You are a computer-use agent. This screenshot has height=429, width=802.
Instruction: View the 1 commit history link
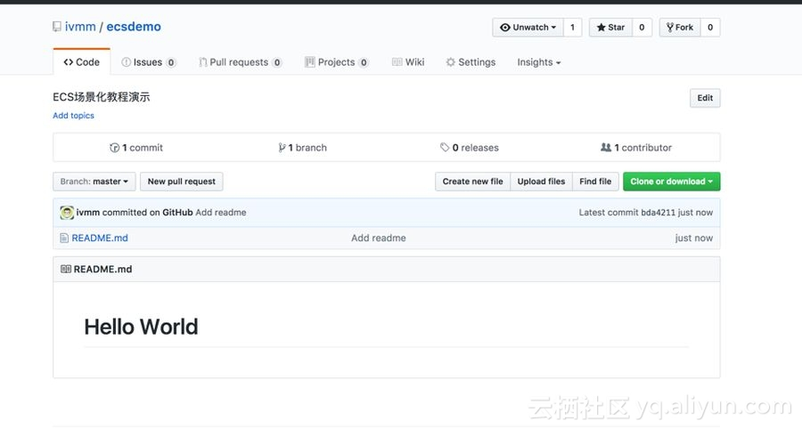tap(136, 148)
